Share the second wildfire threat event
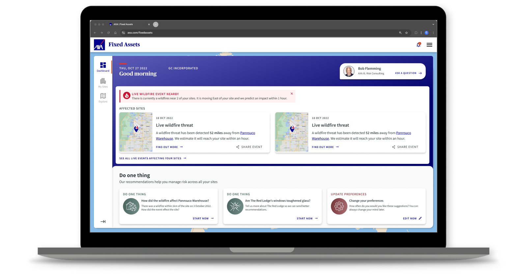527x274 pixels. tap(405, 147)
